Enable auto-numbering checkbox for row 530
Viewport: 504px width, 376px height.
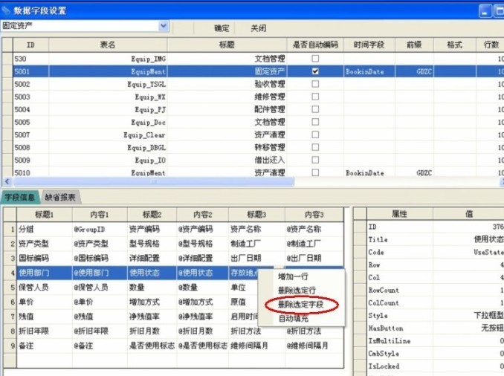click(315, 58)
